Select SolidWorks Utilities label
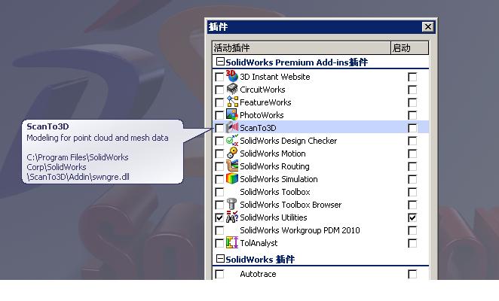This screenshot has width=499, height=301. click(x=274, y=217)
